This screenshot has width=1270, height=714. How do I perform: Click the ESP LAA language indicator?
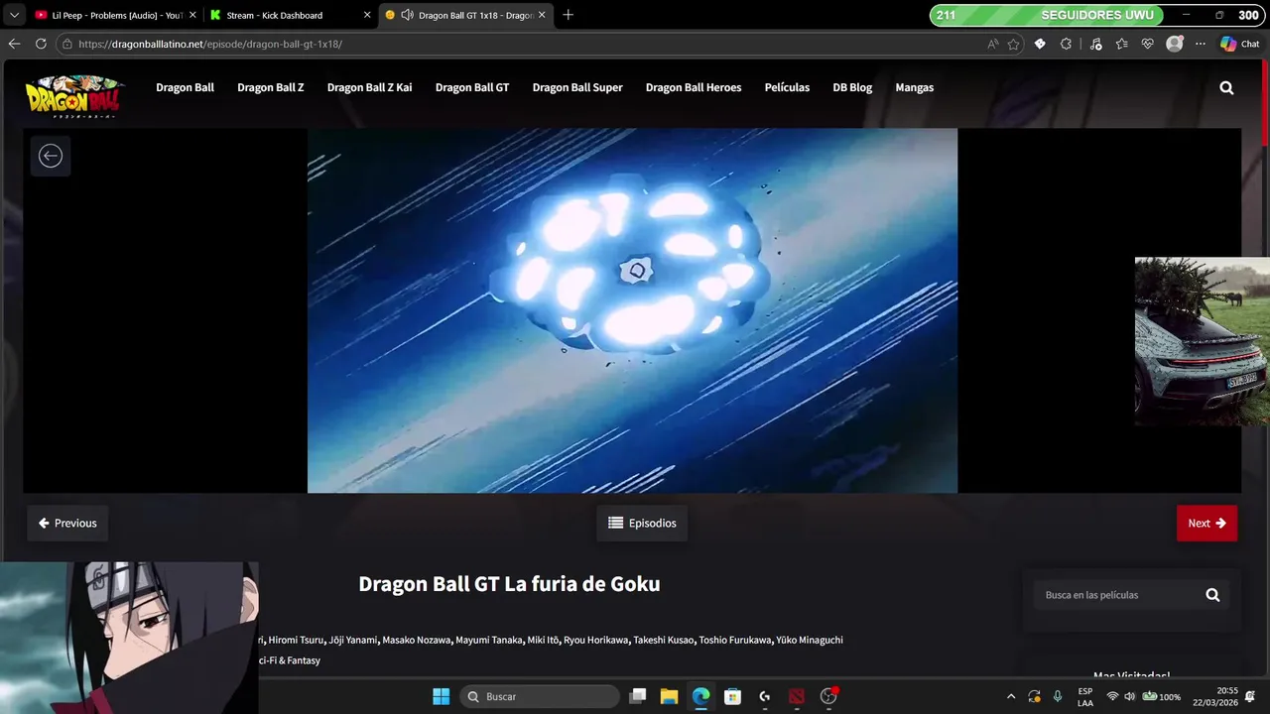(1085, 696)
